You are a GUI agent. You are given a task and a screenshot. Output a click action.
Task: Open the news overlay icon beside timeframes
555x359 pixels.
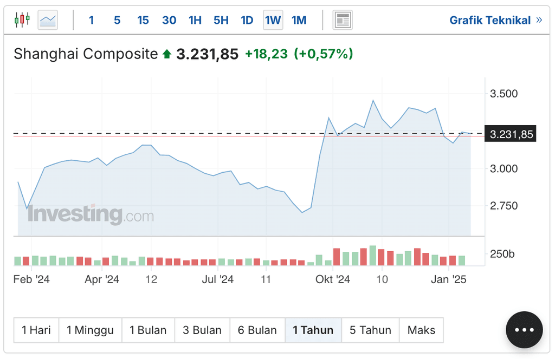343,19
